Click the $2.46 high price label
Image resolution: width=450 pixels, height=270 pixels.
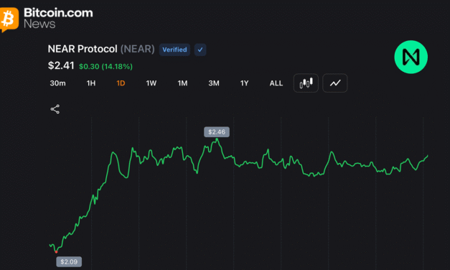(x=217, y=132)
